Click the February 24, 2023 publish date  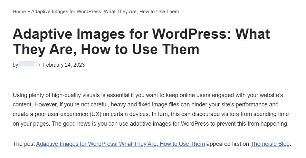click(x=64, y=65)
